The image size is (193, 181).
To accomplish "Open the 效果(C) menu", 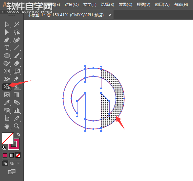I will coord(125,5).
